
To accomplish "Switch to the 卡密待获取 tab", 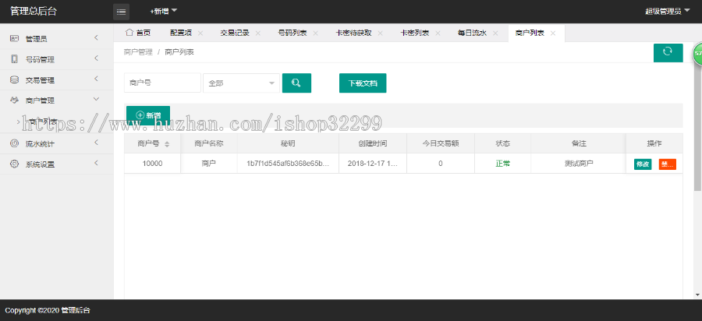I will click(353, 33).
